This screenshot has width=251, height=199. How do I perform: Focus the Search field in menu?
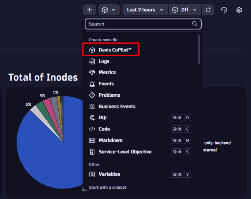click(143, 24)
